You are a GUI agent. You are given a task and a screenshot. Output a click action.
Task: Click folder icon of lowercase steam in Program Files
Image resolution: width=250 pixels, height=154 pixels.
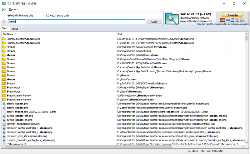[4, 55]
